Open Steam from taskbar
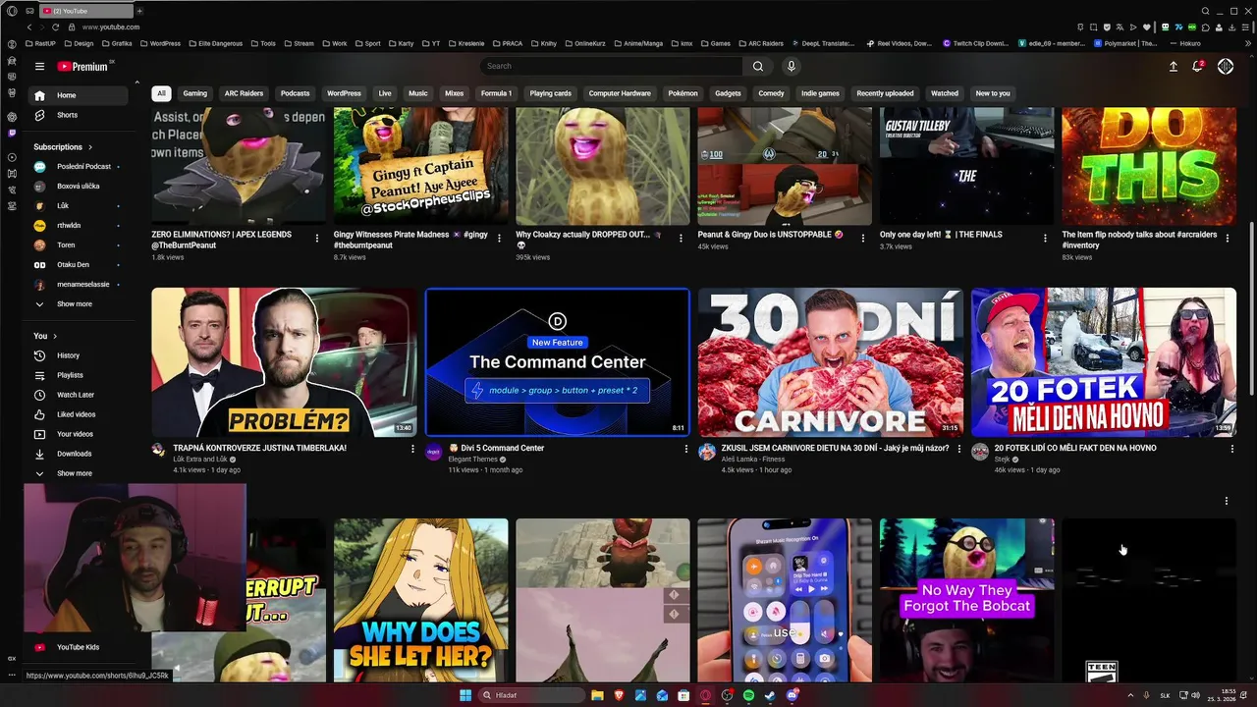This screenshot has width=1257, height=707. (771, 695)
